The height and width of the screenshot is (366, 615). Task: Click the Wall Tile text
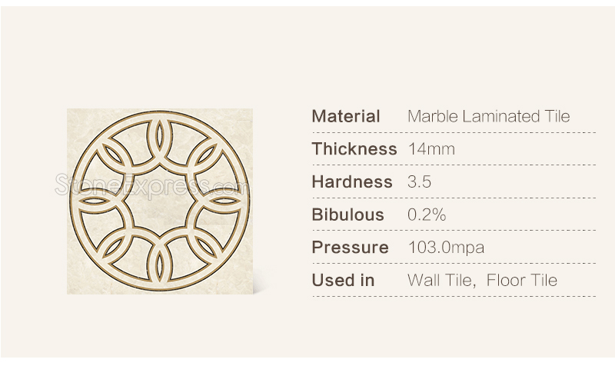[441, 280]
